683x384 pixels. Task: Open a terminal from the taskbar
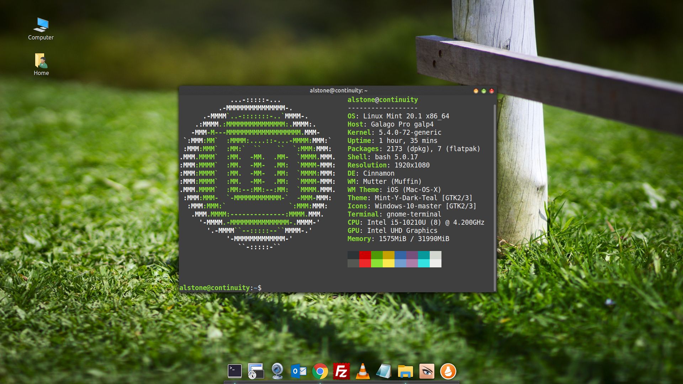[234, 371]
